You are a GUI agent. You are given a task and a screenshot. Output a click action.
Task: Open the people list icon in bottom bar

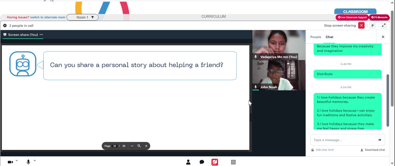tap(188, 162)
